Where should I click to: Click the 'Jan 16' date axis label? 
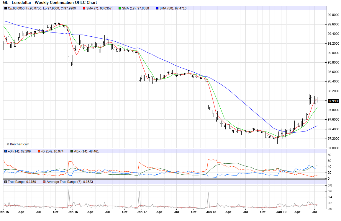(73, 212)
